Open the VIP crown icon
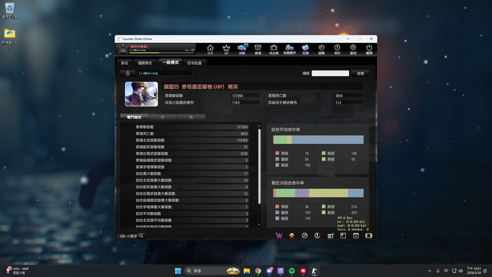This screenshot has width=492, height=277. (226, 49)
